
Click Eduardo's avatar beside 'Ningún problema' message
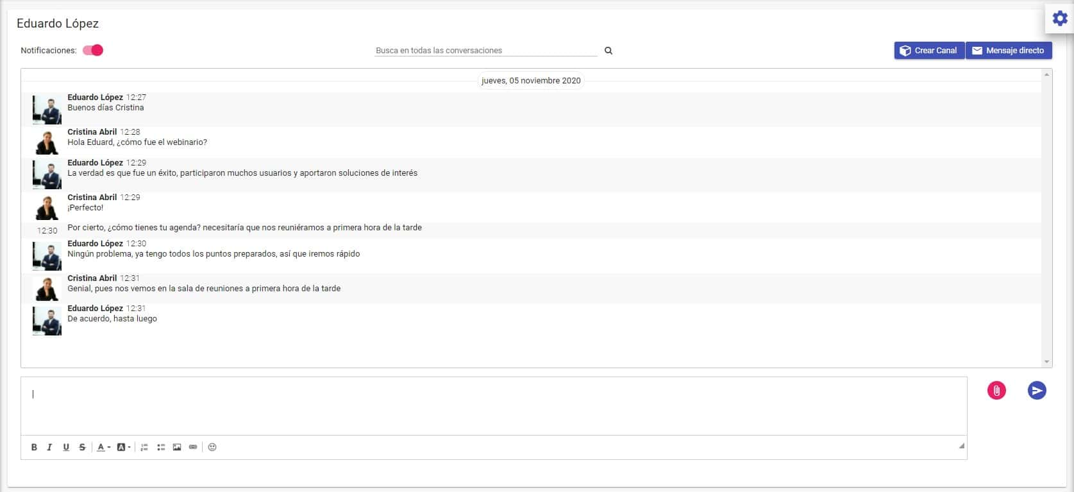pyautogui.click(x=47, y=256)
